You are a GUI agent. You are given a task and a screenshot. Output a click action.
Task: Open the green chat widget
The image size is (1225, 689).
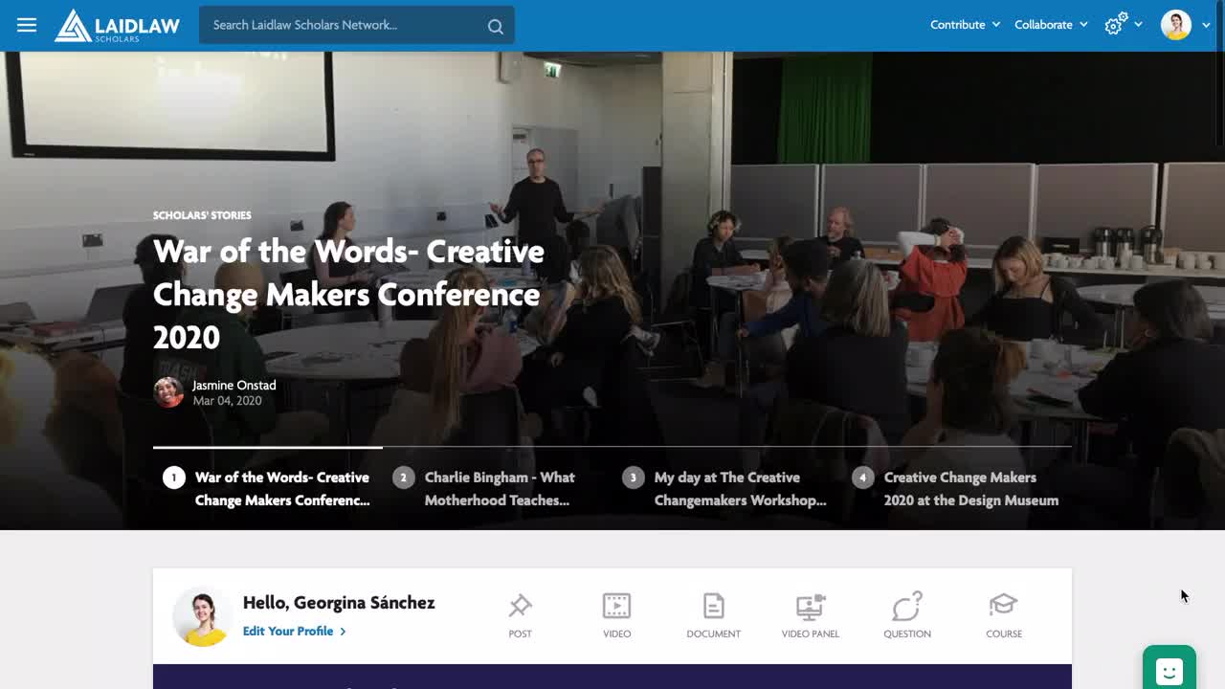point(1169,670)
